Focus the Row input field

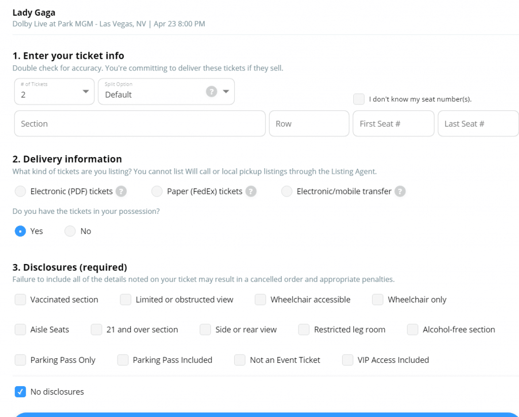(x=309, y=124)
